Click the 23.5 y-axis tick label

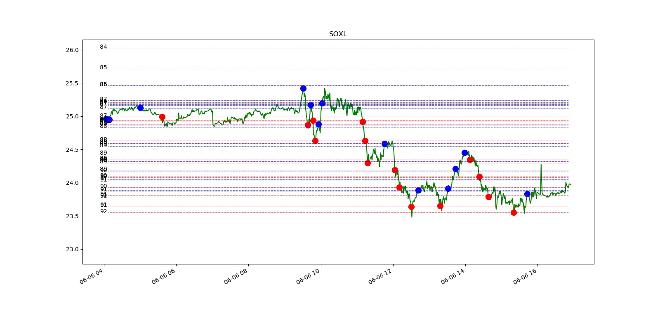click(72, 216)
